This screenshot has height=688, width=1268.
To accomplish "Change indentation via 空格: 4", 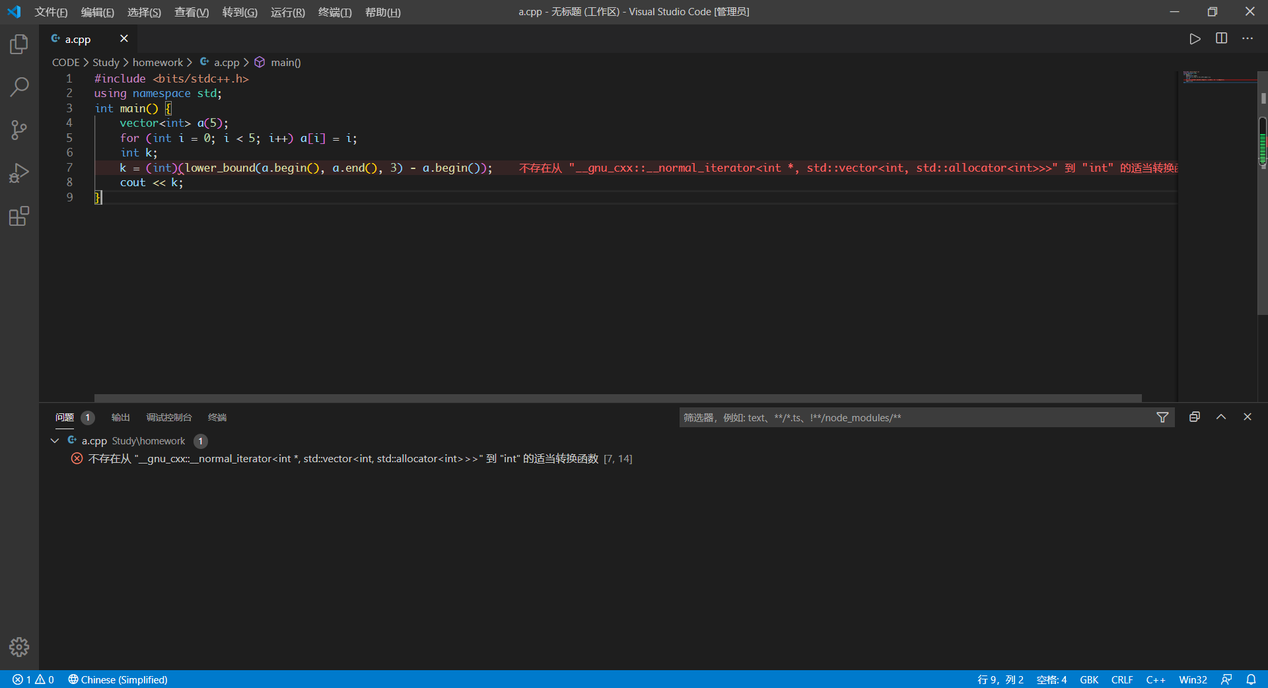I will (1051, 679).
